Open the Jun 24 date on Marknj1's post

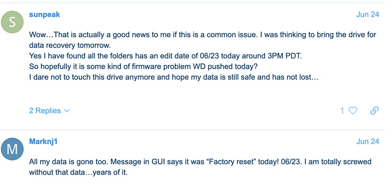click(368, 141)
